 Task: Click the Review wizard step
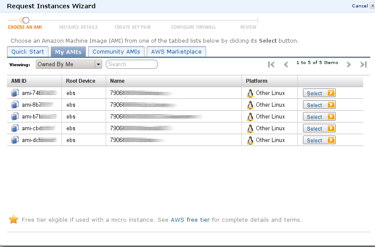pos(248,27)
